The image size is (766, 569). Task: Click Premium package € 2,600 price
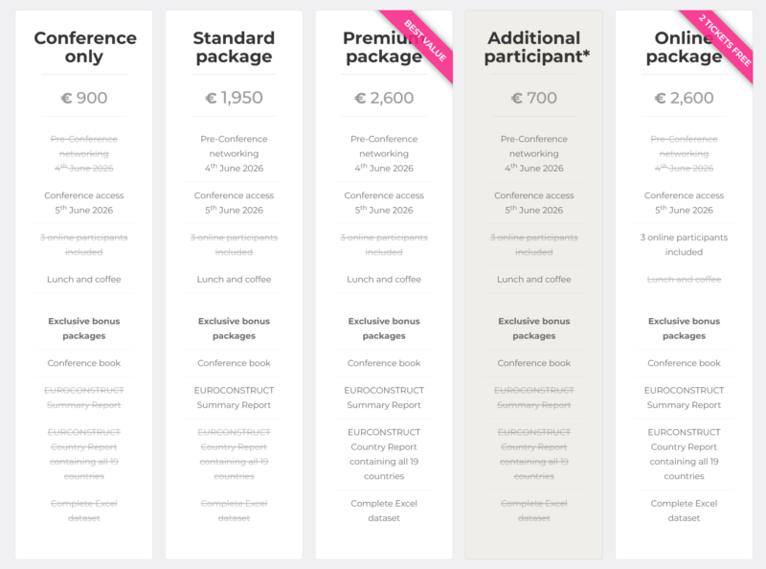[x=384, y=98]
